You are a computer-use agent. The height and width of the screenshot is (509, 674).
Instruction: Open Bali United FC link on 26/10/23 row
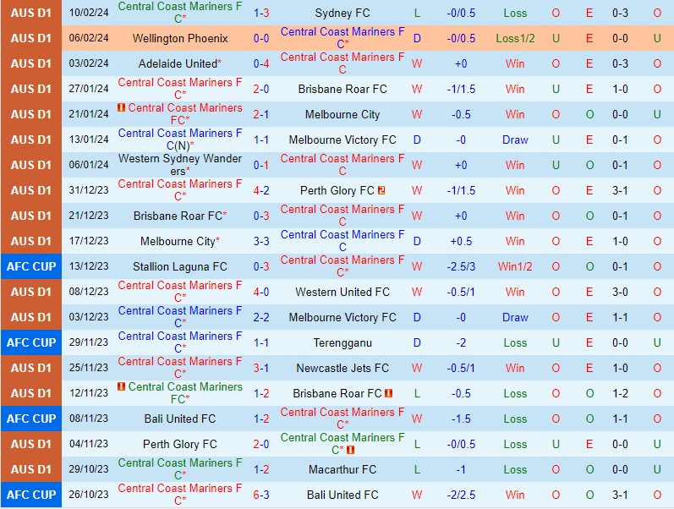342,495
